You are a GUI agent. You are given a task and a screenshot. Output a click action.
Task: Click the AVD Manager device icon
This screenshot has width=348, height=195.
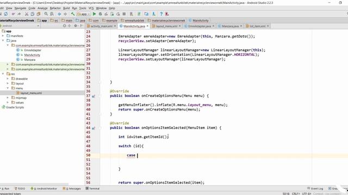(146, 14)
